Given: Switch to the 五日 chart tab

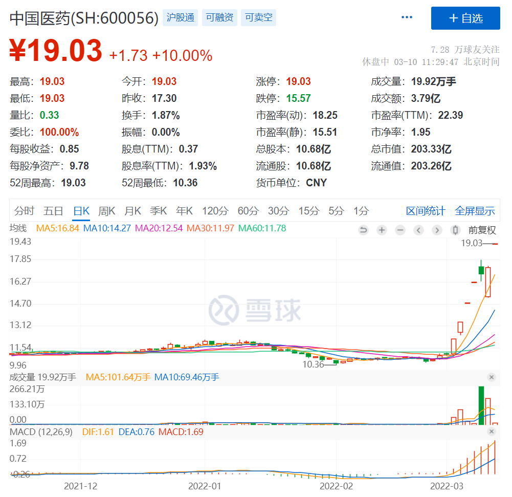Looking at the screenshot, I should 53,211.
